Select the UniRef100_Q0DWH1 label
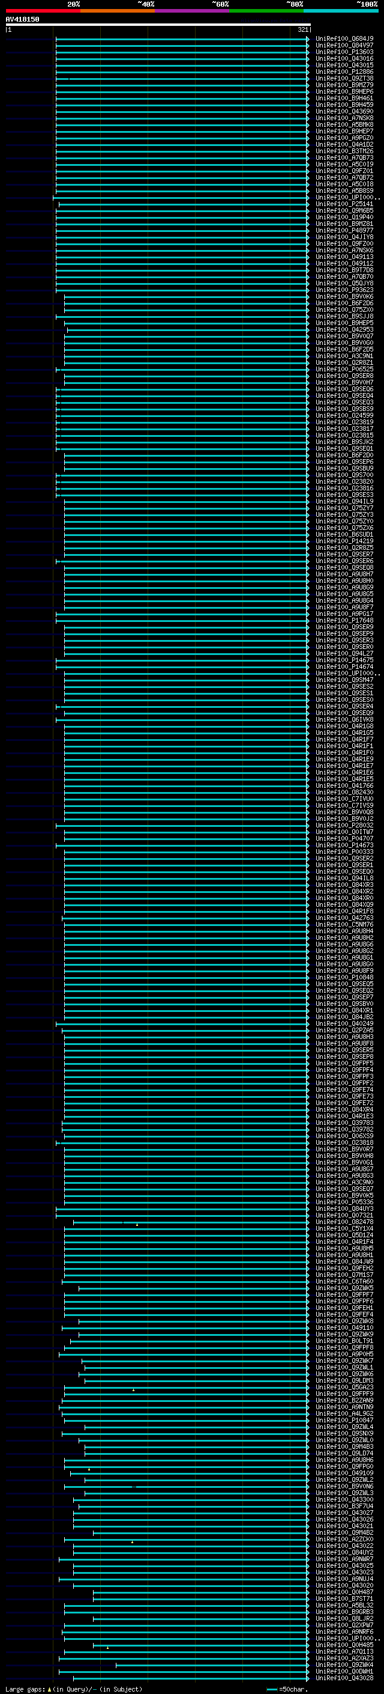384x1694 pixels. [x=344, y=1672]
